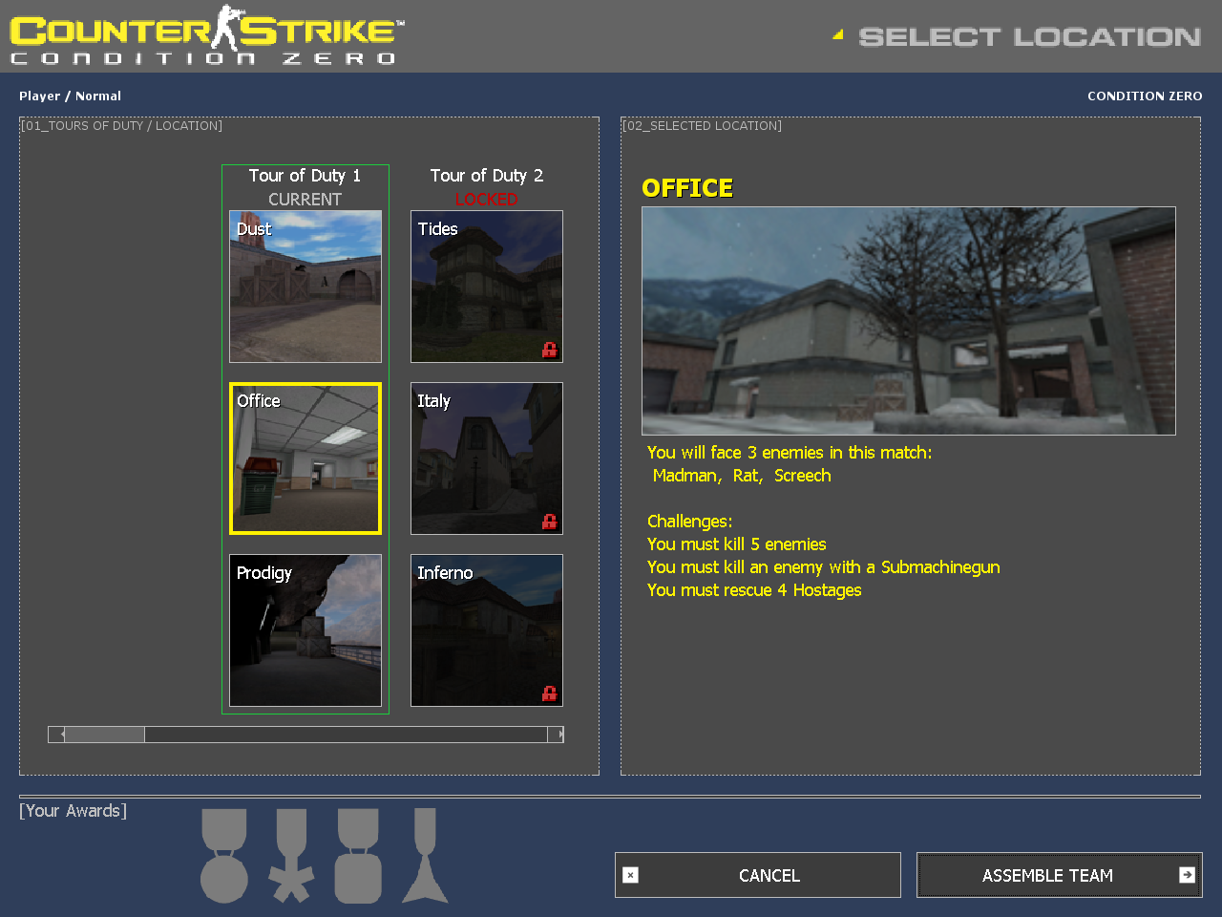Click the "[Your Awards]" label
The height and width of the screenshot is (917, 1222).
(73, 811)
